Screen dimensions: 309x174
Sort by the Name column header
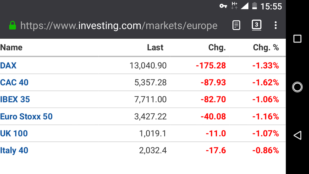tap(11, 47)
